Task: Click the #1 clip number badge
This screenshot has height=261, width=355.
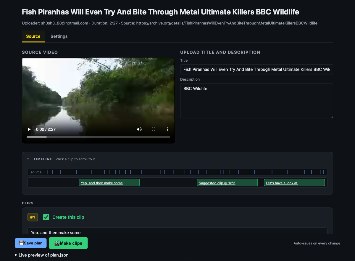Action: pos(33,217)
